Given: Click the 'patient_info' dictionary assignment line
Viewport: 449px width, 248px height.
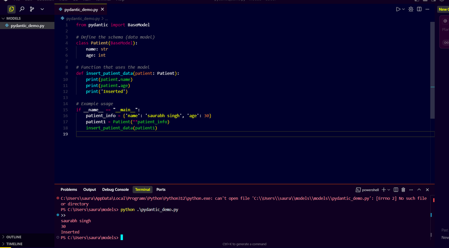Looking at the screenshot, I should [149, 116].
